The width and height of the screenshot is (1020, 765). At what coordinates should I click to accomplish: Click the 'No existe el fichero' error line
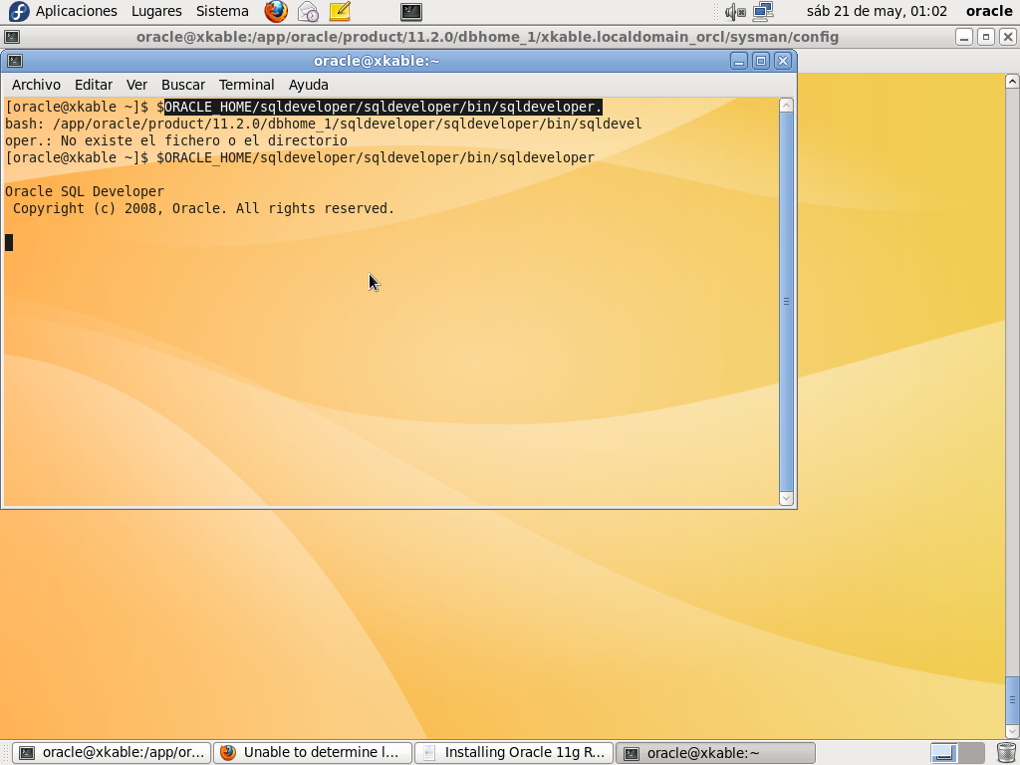(x=176, y=140)
